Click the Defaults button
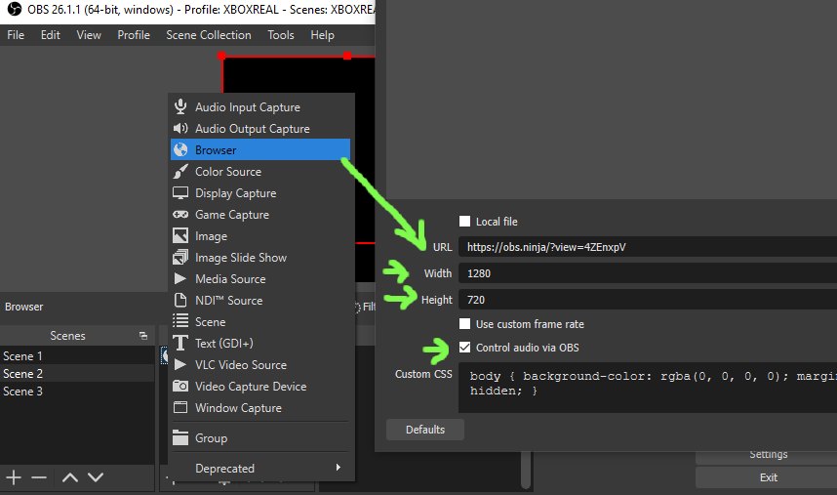The width and height of the screenshot is (837, 495). tap(425, 430)
